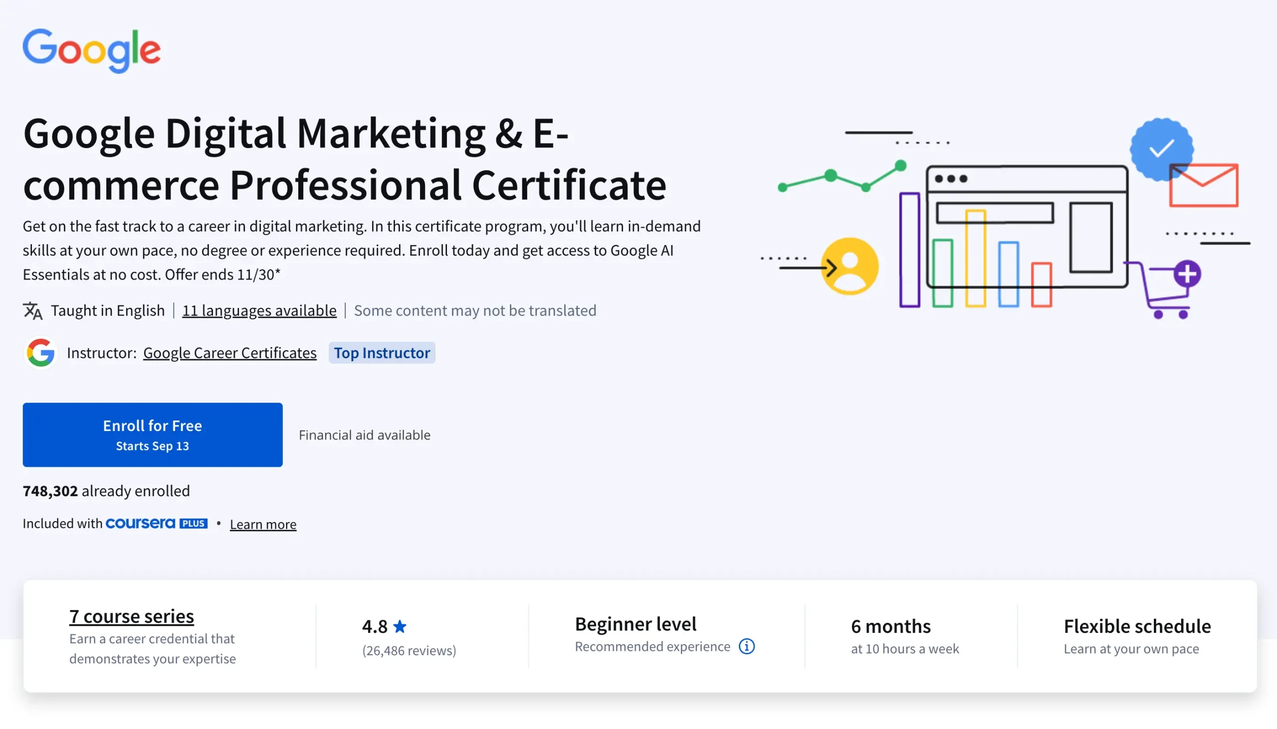Click the blue verified checkmark badge illustration

(1161, 148)
